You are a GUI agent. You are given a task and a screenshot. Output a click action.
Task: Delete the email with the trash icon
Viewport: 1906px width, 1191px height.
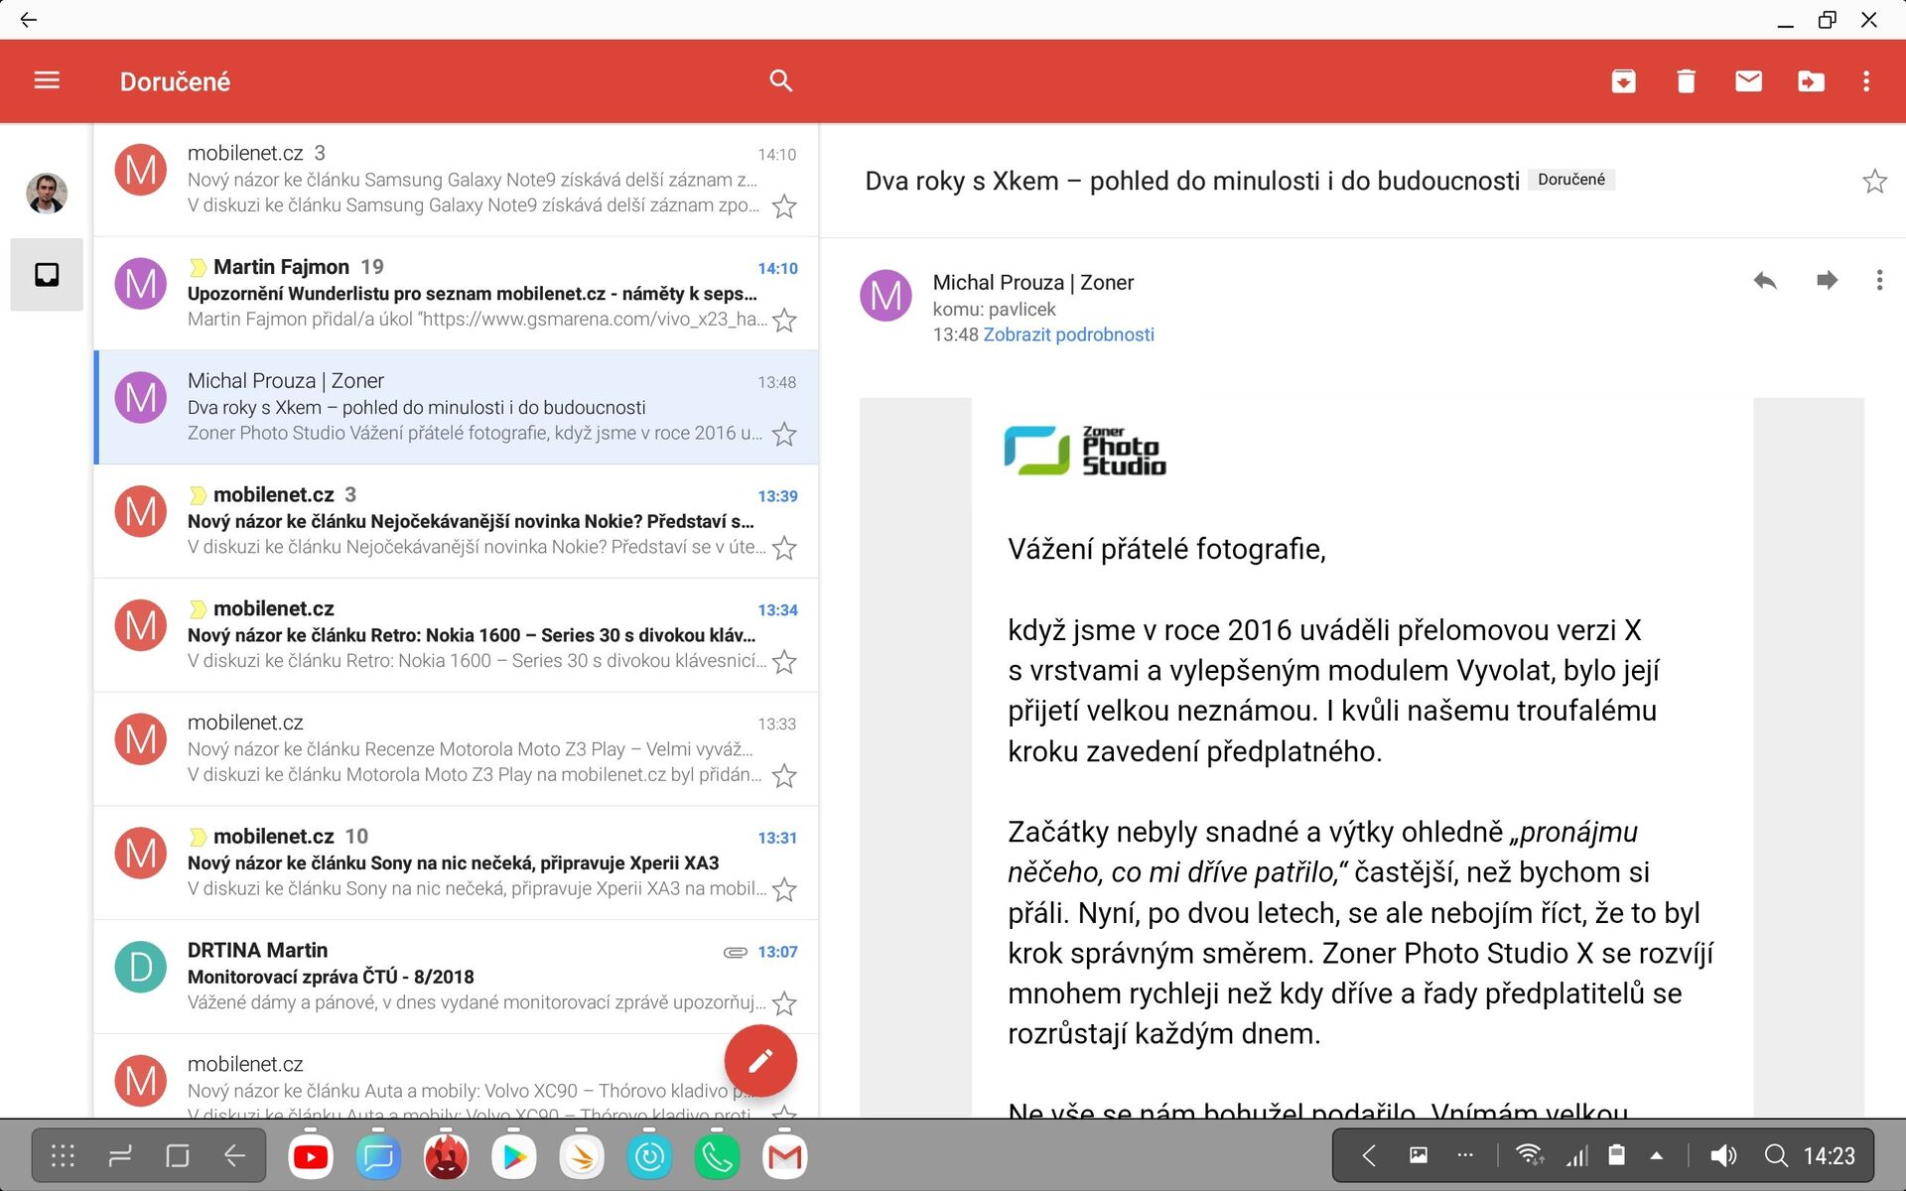click(1686, 81)
